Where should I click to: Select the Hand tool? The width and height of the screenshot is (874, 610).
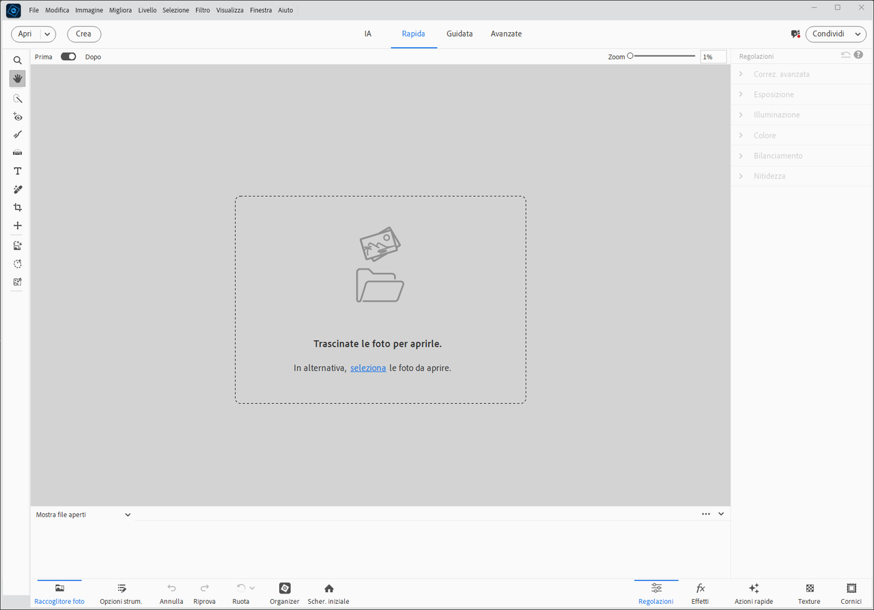click(x=18, y=78)
